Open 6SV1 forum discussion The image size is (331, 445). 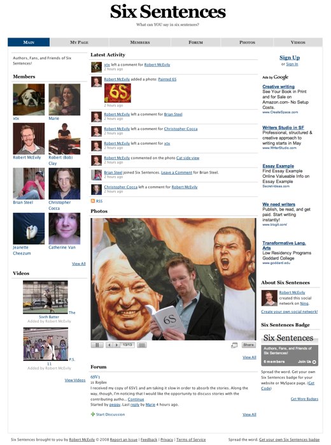tap(95, 377)
